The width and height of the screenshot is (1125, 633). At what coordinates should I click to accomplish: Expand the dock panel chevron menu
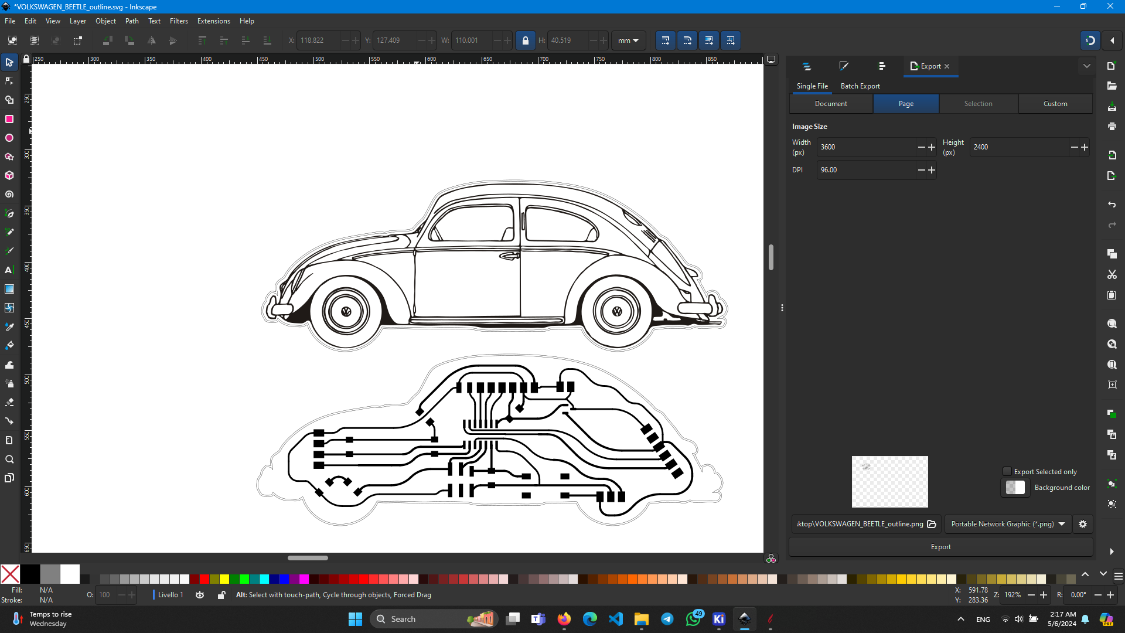click(x=1087, y=66)
